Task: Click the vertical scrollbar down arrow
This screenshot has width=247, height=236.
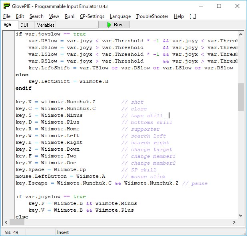Action: pos(241,215)
